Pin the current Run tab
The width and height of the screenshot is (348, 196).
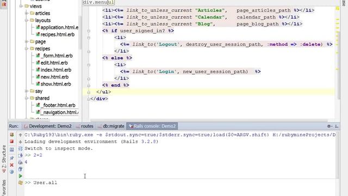pyautogui.click(x=12, y=158)
